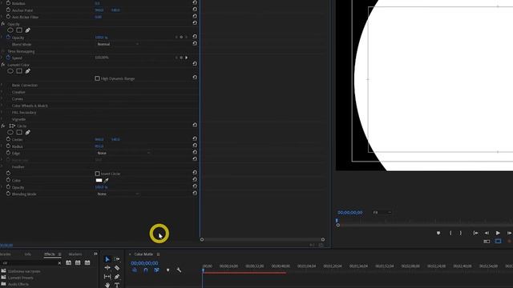513x288 pixels.
Task: Select the rectangle mask tool under Opacity
Action: [19, 30]
